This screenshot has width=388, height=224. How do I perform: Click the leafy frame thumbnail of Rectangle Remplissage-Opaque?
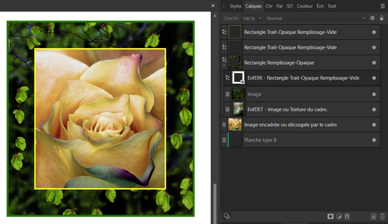point(235,62)
